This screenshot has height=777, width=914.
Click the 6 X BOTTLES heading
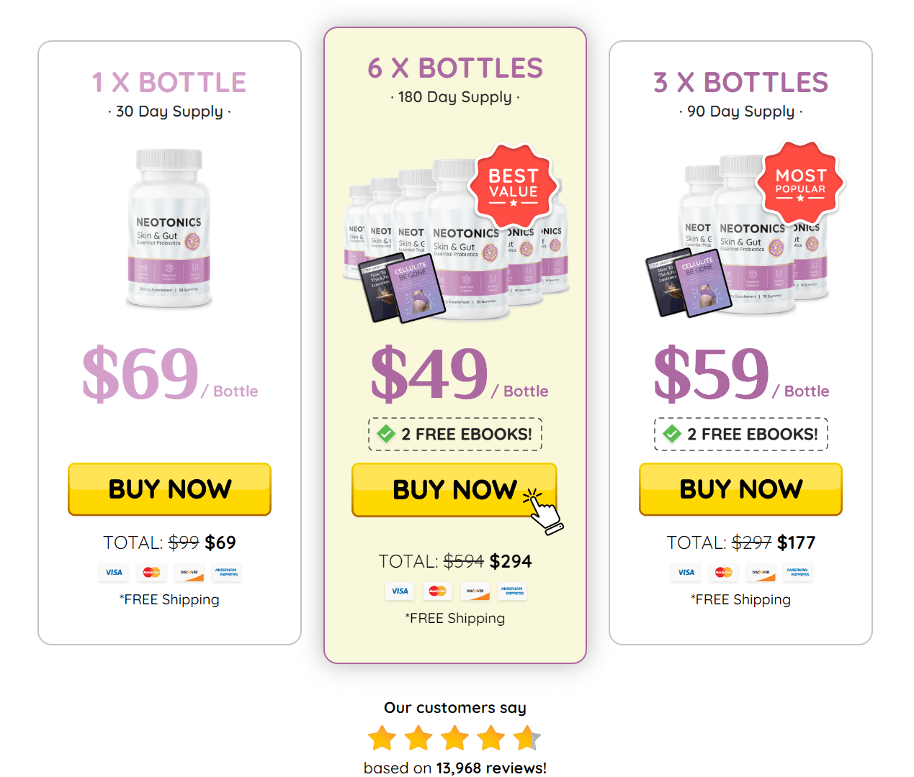pyautogui.click(x=455, y=68)
